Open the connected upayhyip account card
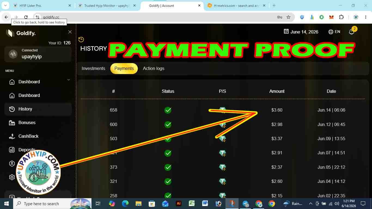 (38, 54)
